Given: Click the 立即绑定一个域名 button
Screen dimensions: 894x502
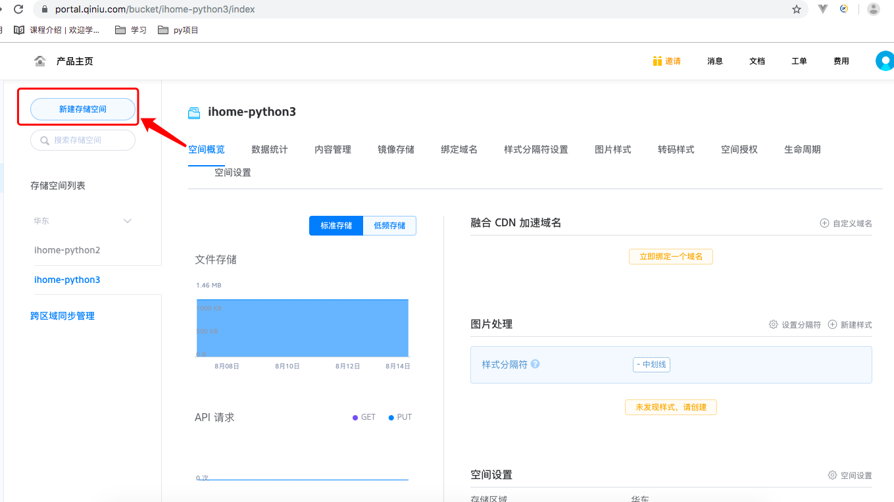Looking at the screenshot, I should [x=670, y=256].
